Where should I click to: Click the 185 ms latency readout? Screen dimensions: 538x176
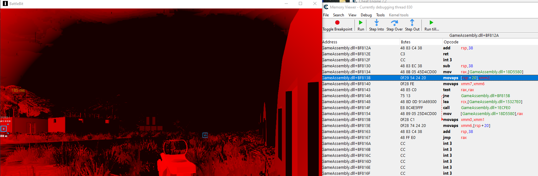coord(18,91)
